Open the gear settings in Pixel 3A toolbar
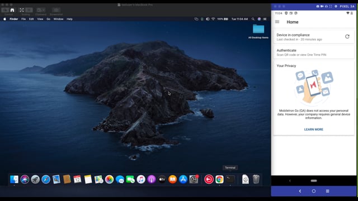358x201 pixels. coord(336,6)
